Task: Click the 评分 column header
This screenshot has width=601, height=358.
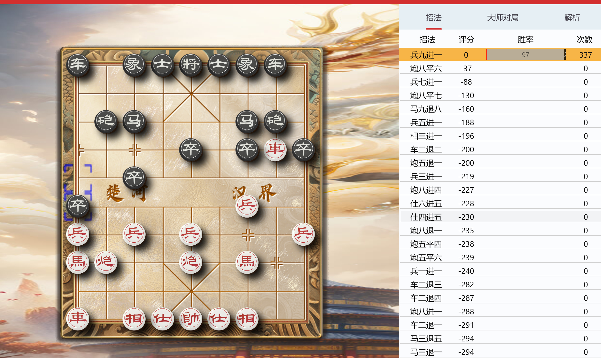Action: point(466,40)
